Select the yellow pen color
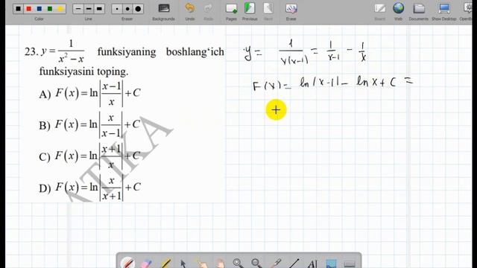 [x=60, y=9]
